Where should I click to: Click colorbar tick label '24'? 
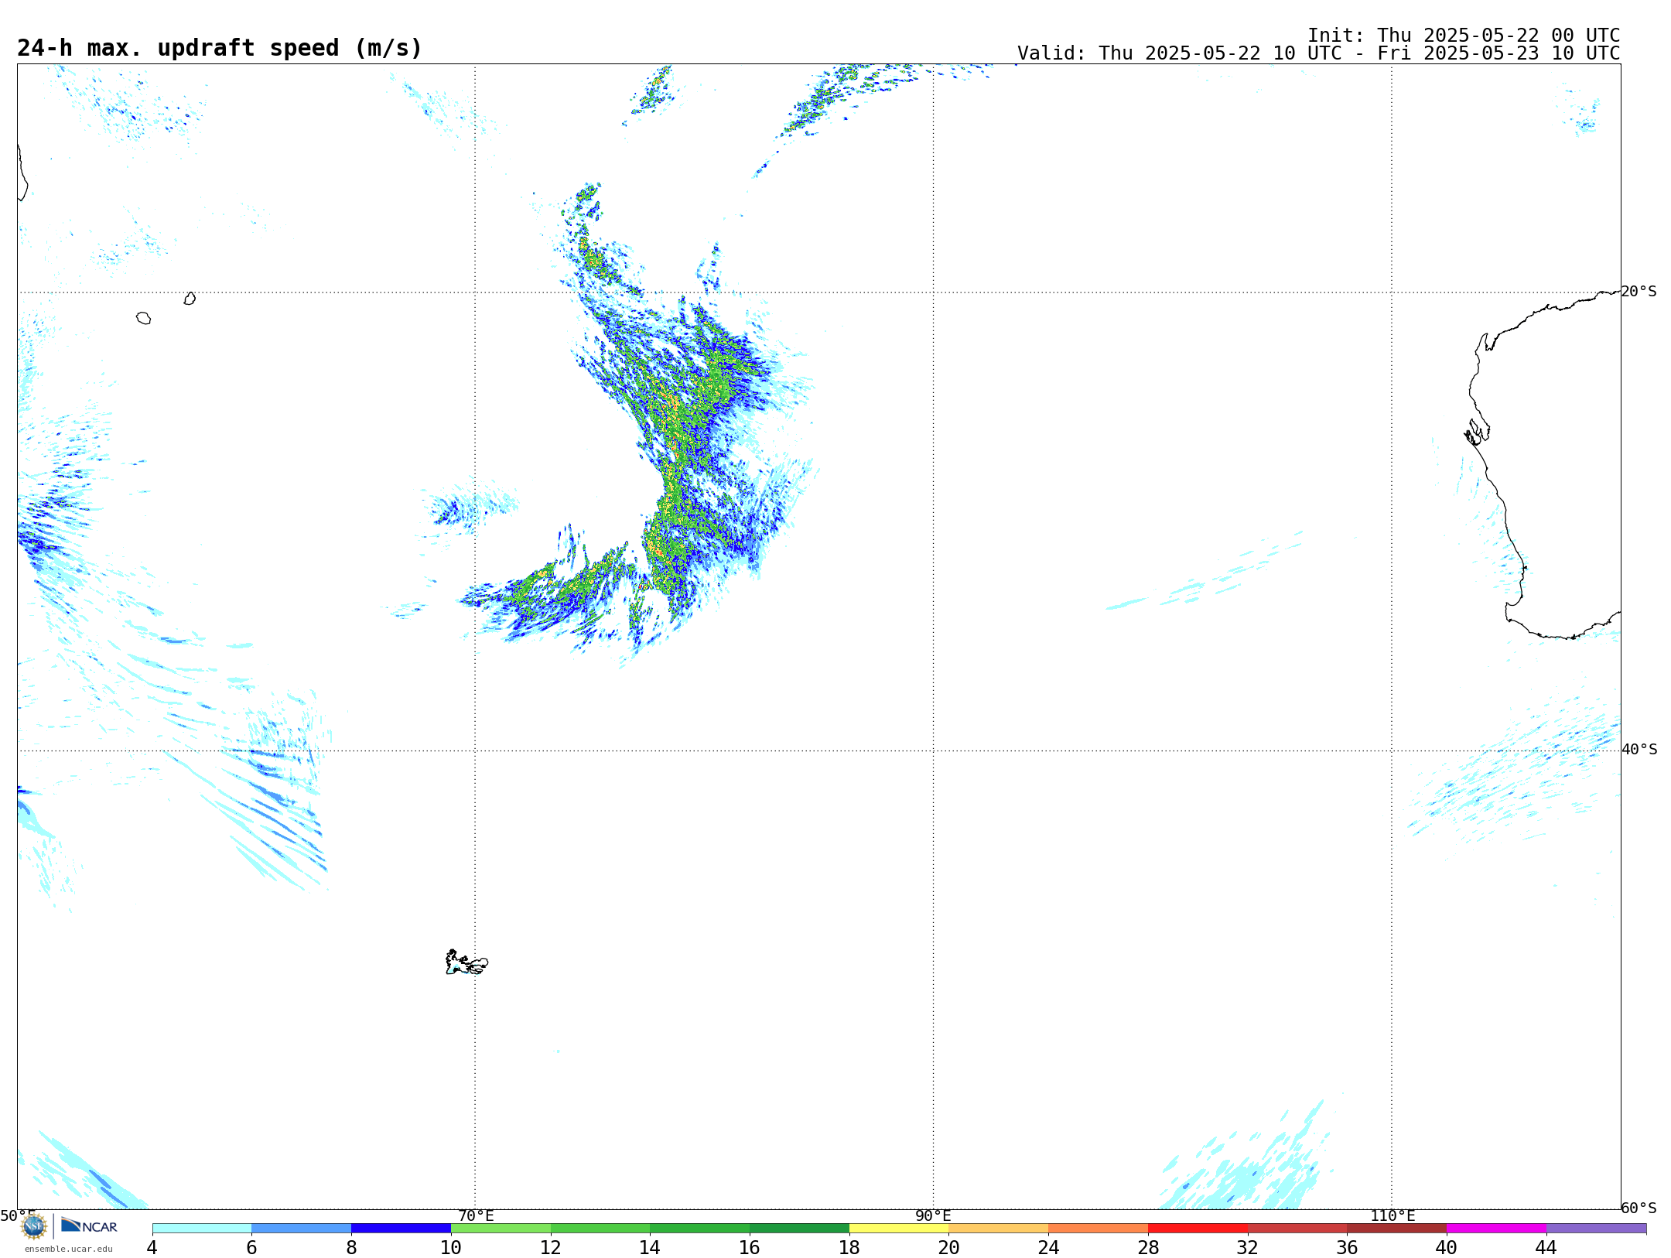point(1048,1248)
